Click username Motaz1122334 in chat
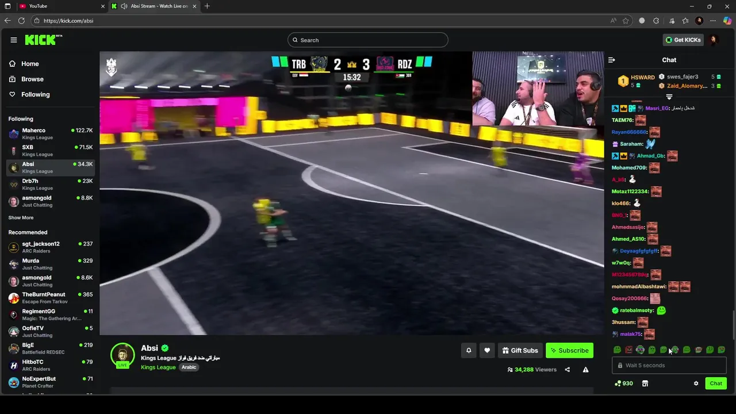The height and width of the screenshot is (414, 736). click(630, 191)
